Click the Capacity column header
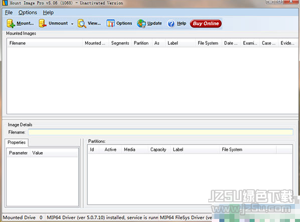Image resolution: width=300 pixels, height=222 pixels. (x=159, y=150)
